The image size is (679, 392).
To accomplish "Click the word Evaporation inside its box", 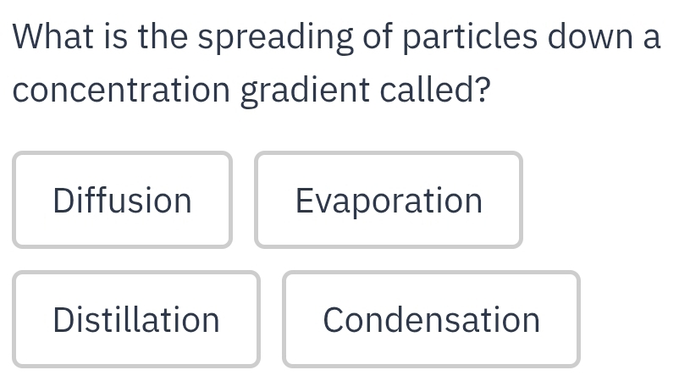I will click(x=389, y=201).
